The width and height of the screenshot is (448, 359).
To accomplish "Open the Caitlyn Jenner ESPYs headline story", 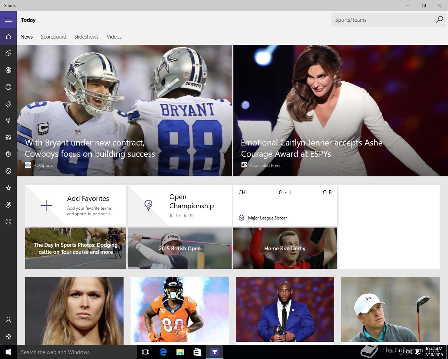I will pos(341,110).
